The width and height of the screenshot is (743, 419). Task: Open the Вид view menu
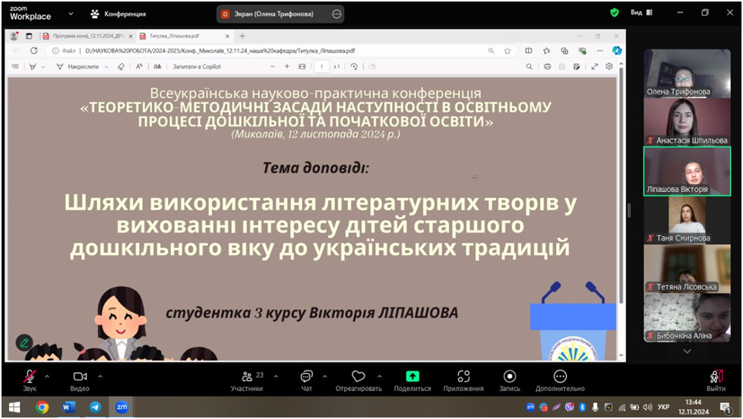point(640,13)
